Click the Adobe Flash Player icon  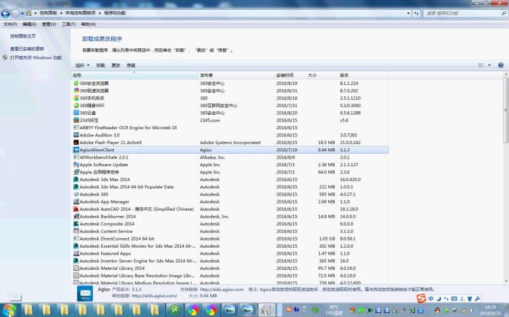[x=76, y=142]
